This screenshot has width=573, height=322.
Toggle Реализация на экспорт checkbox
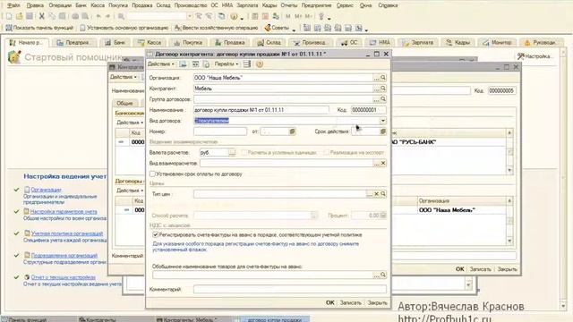(326, 152)
